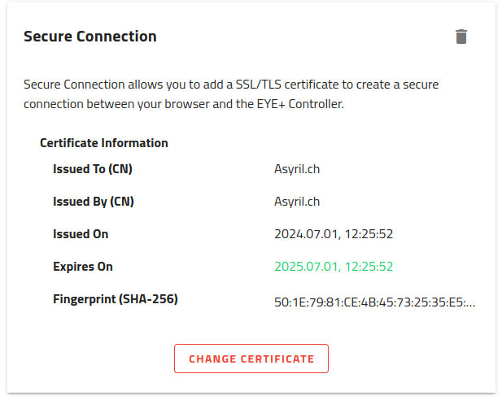Select the issue date 2024.07.01, 12:25:52
The width and height of the screenshot is (502, 400).
334,234
